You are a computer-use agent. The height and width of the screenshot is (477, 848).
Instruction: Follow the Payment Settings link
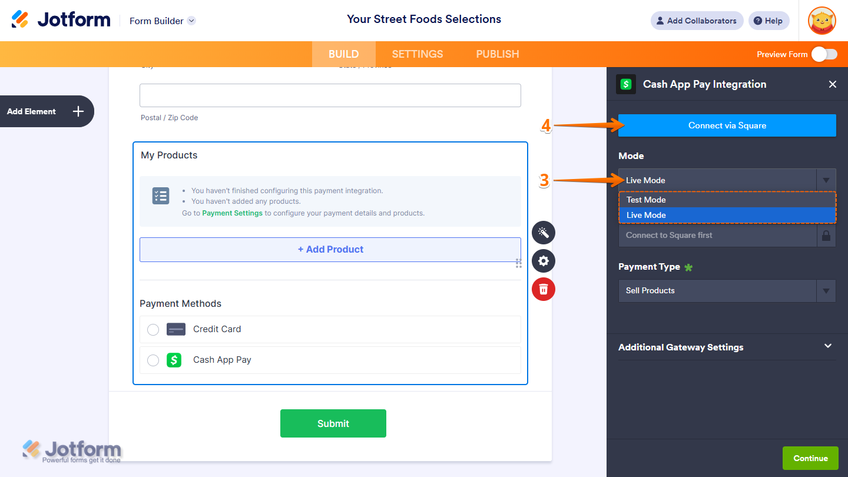(x=233, y=213)
